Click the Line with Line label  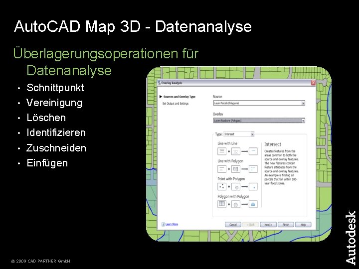tap(227, 143)
